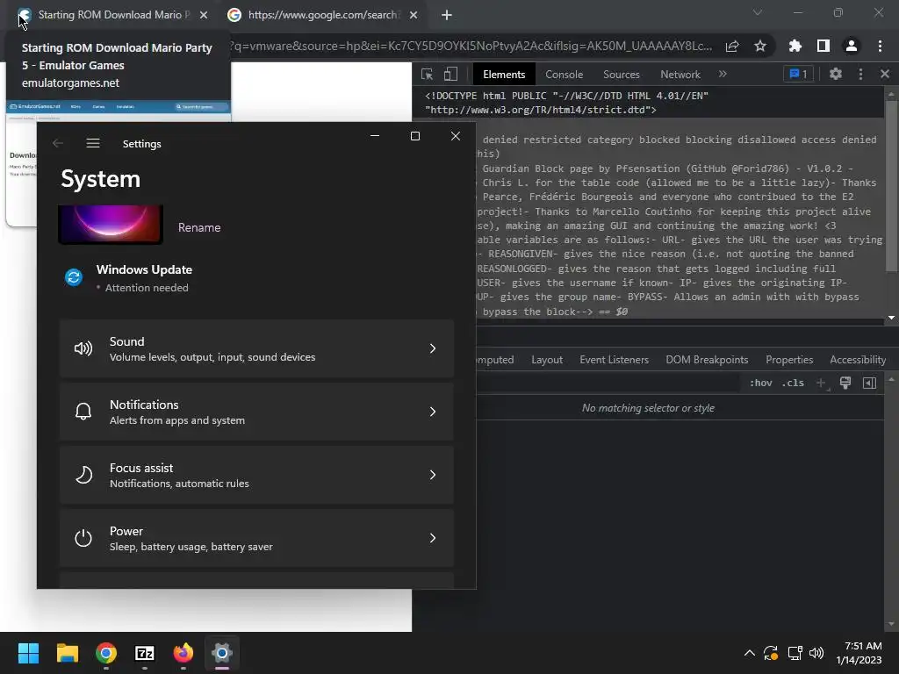
Task: Open the Sources tab in DevTools
Action: pyautogui.click(x=621, y=75)
